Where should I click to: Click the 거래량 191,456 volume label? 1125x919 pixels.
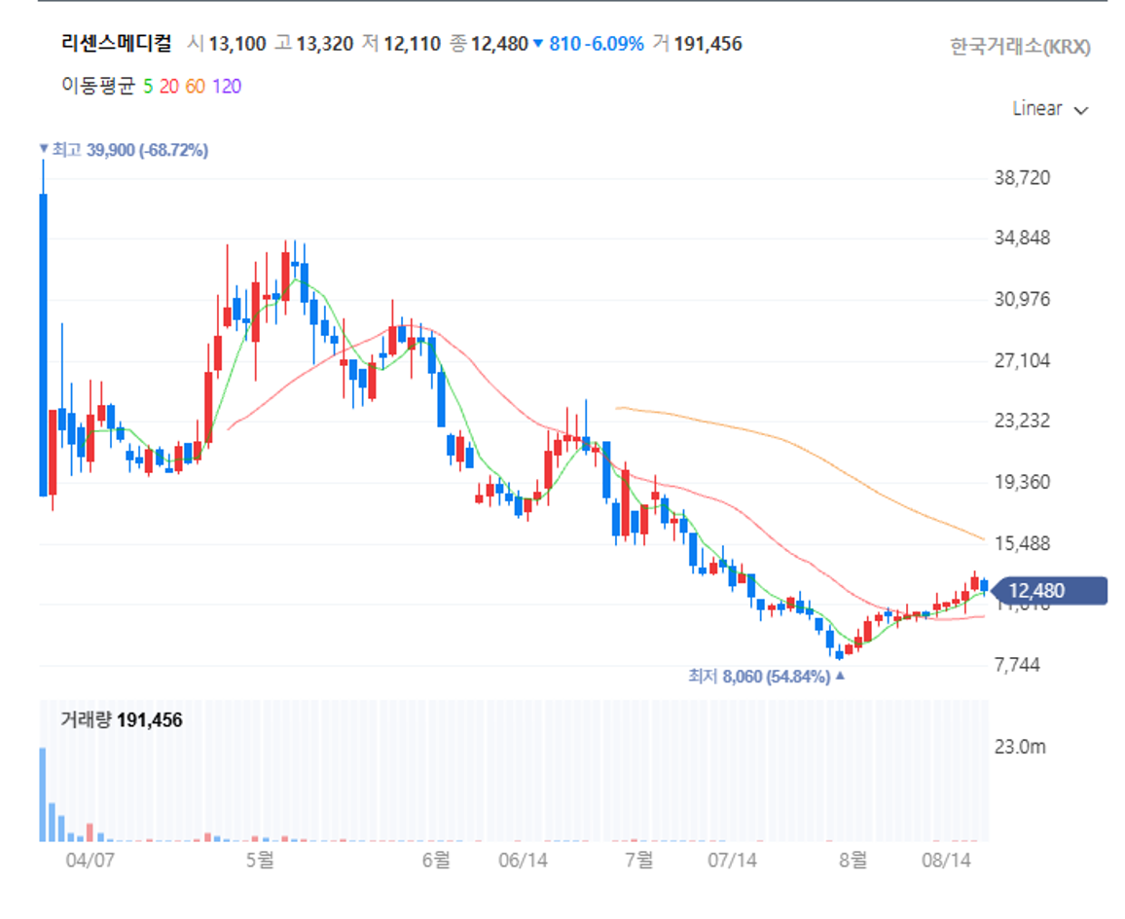coord(122,720)
